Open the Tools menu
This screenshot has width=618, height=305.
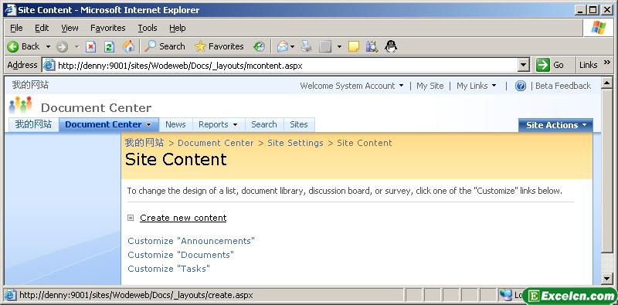[148, 28]
